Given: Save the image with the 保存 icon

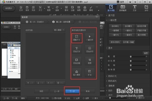Looking at the screenshot, I should click(27, 9).
